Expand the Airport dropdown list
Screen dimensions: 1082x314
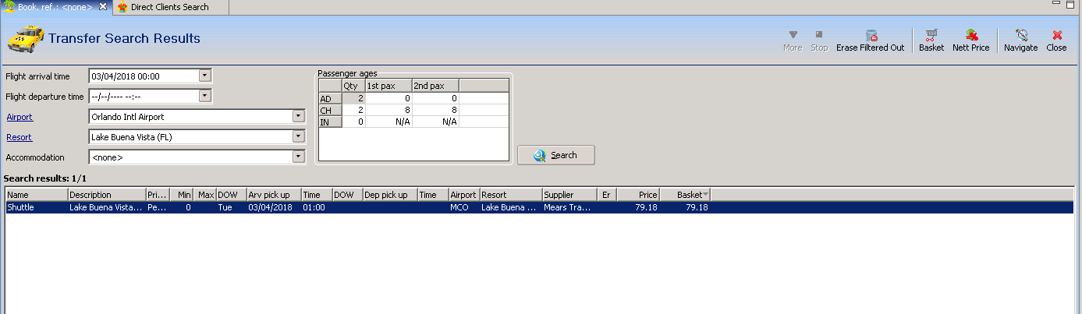(x=298, y=117)
